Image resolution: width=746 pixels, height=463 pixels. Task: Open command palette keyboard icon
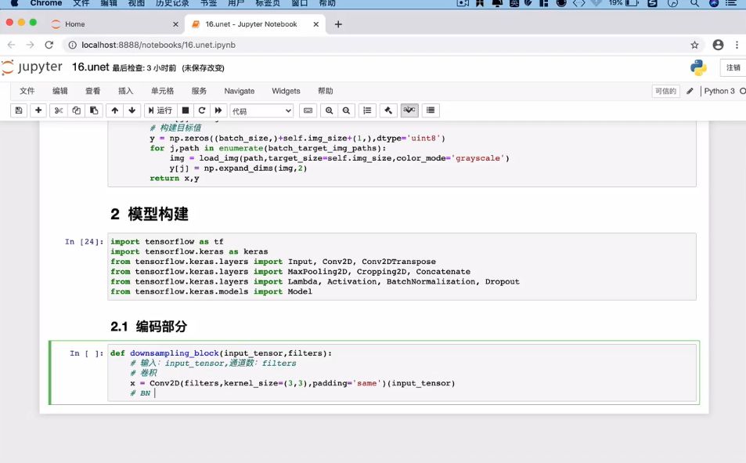pyautogui.click(x=308, y=110)
